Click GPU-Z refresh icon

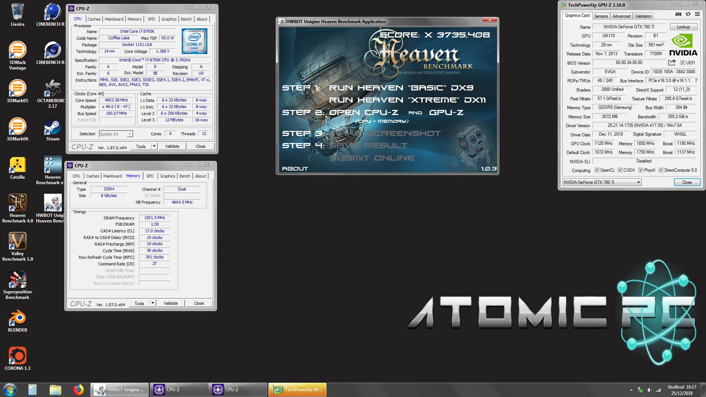point(688,14)
